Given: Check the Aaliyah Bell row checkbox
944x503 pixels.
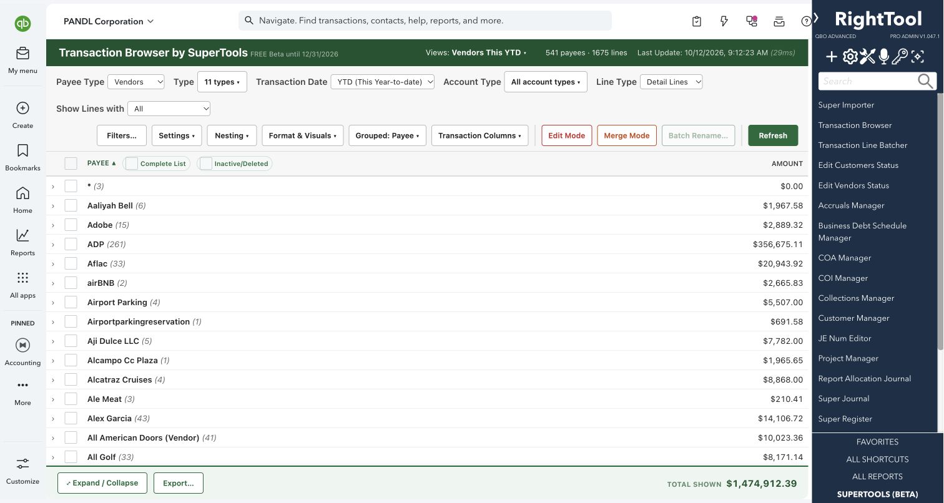Looking at the screenshot, I should coord(71,205).
